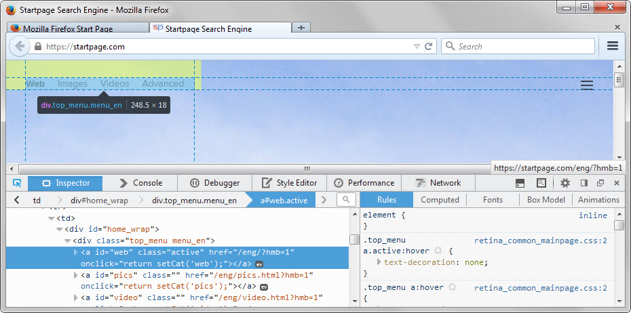
Task: Click the Search box in the toolbar
Action: tap(518, 47)
